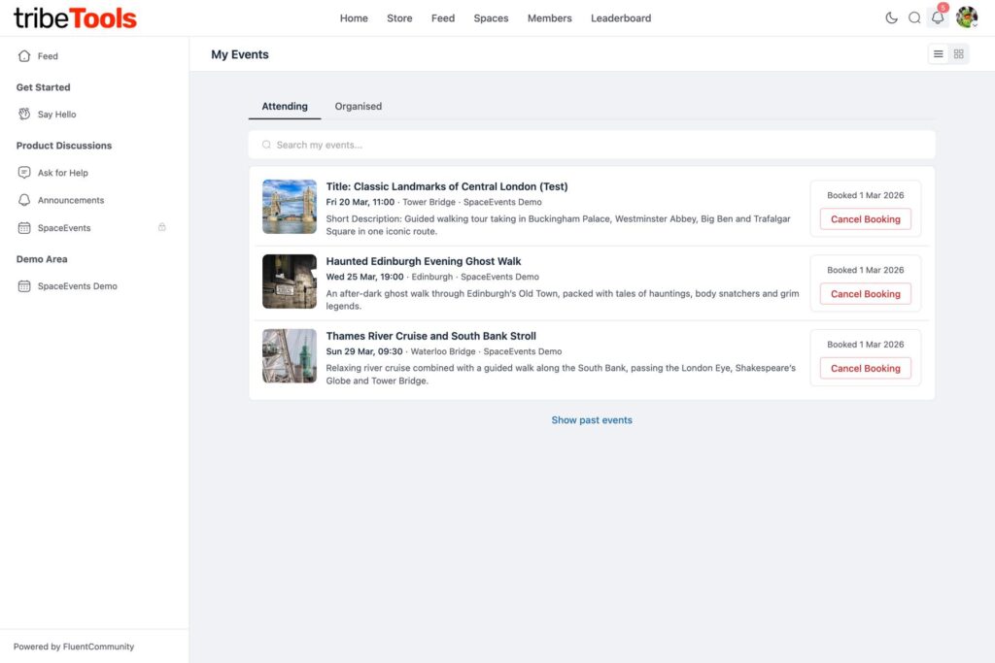Click the SpaceEvents calendar icon
Viewport: 995px width, 663px height.
[x=24, y=228]
